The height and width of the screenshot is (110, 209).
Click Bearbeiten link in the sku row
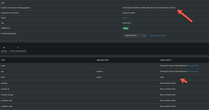click(193, 71)
